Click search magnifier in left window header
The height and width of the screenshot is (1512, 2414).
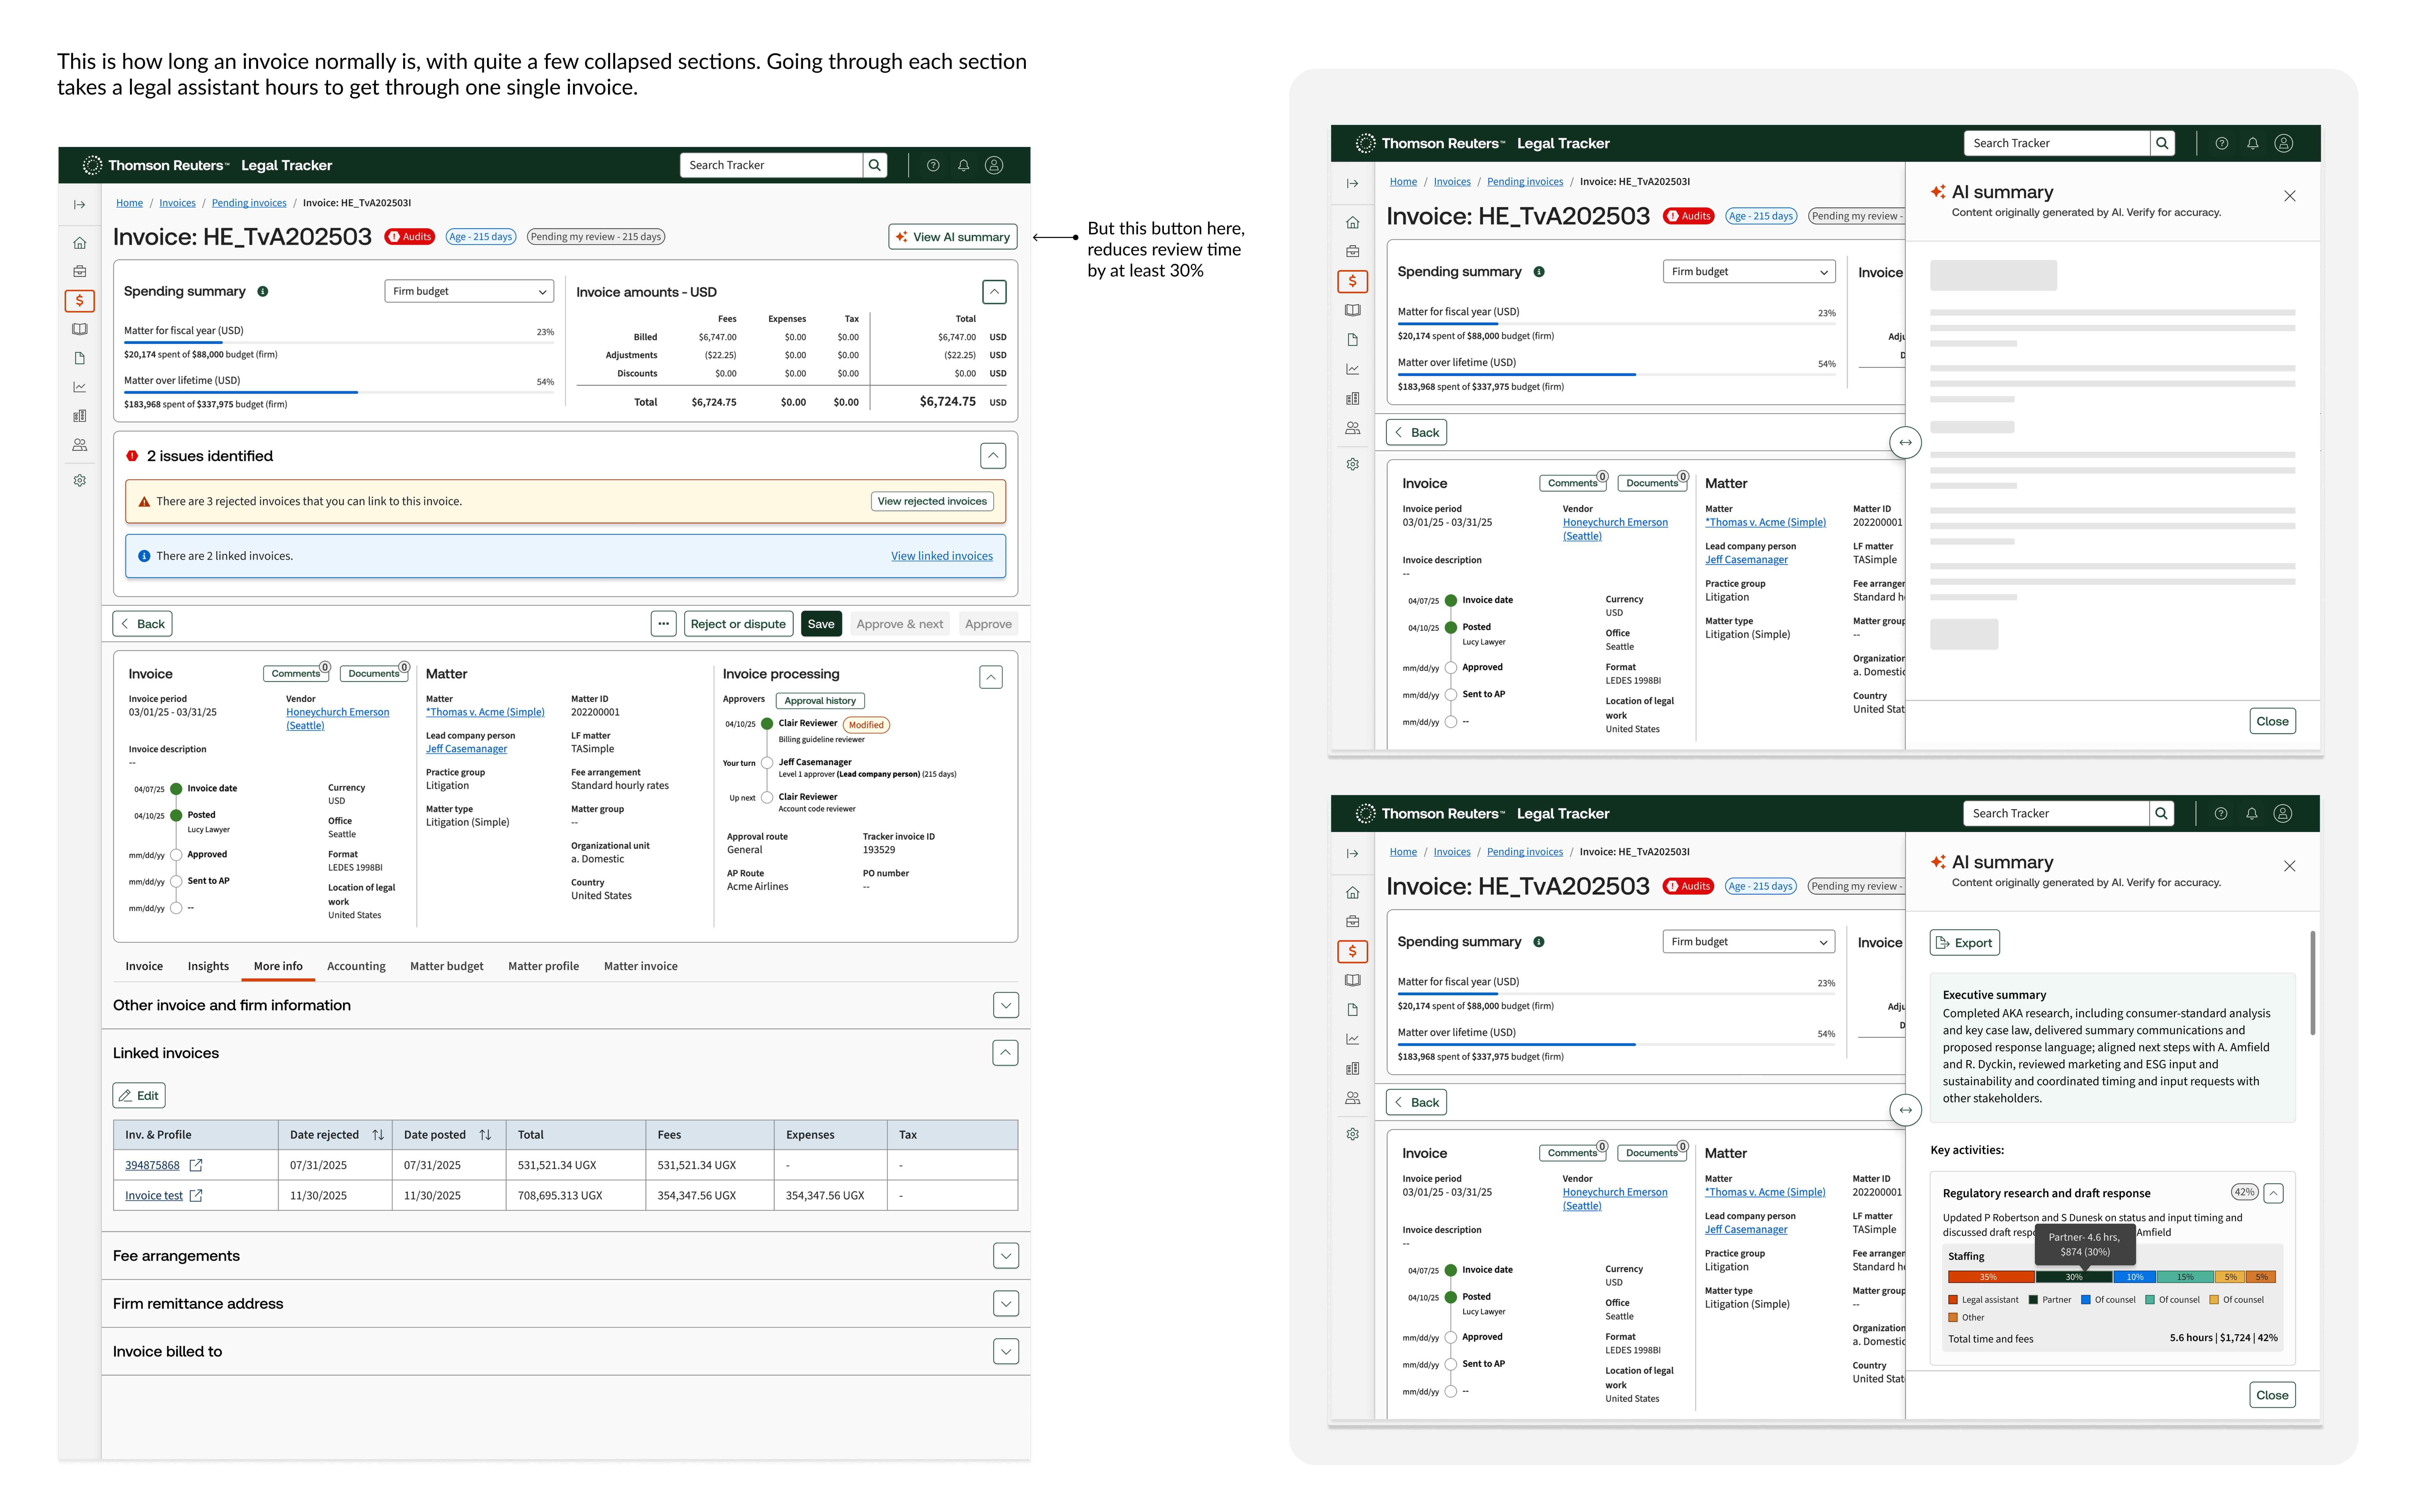point(875,165)
